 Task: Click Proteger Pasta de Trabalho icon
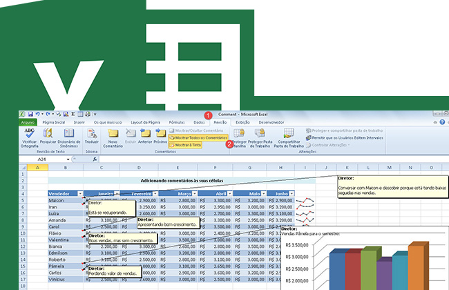pos(260,133)
